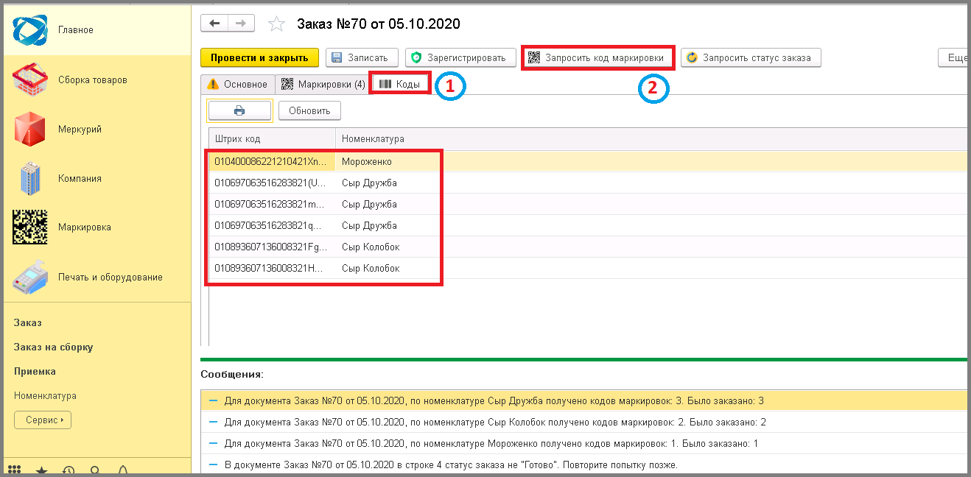This screenshot has width=971, height=477.
Task: Go to Приемка in the sidebar
Action: click(x=35, y=371)
